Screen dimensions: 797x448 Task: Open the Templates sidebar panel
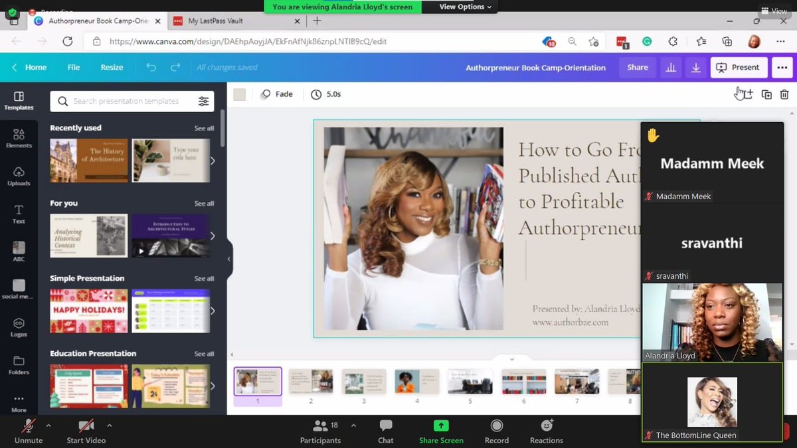[x=19, y=100]
